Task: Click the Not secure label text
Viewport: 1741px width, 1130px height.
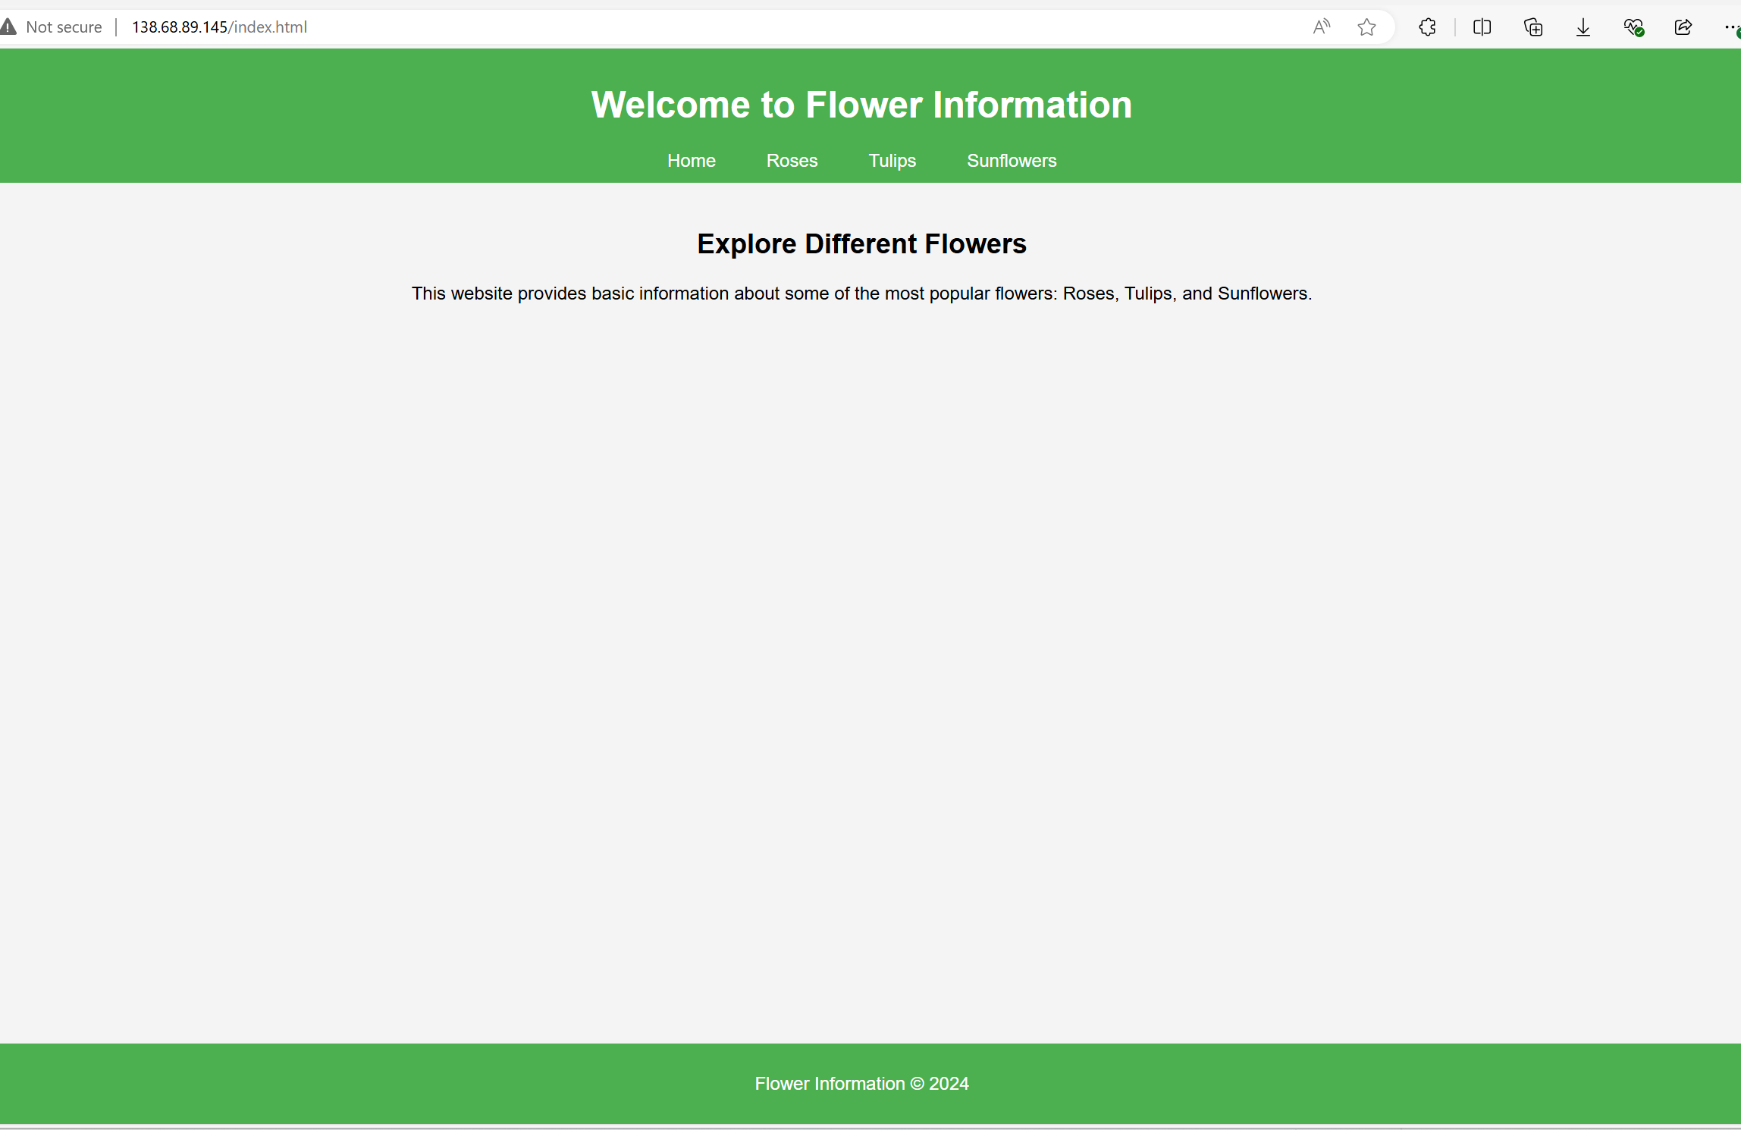Action: click(64, 27)
